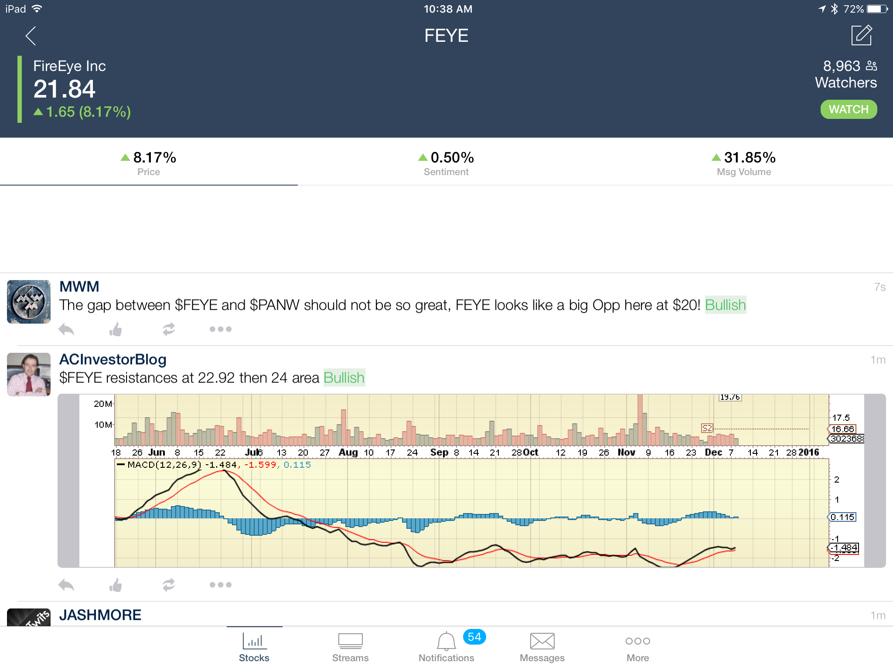893x669 pixels.
Task: Select the Sentiment 0.50% tab
Action: point(446,163)
